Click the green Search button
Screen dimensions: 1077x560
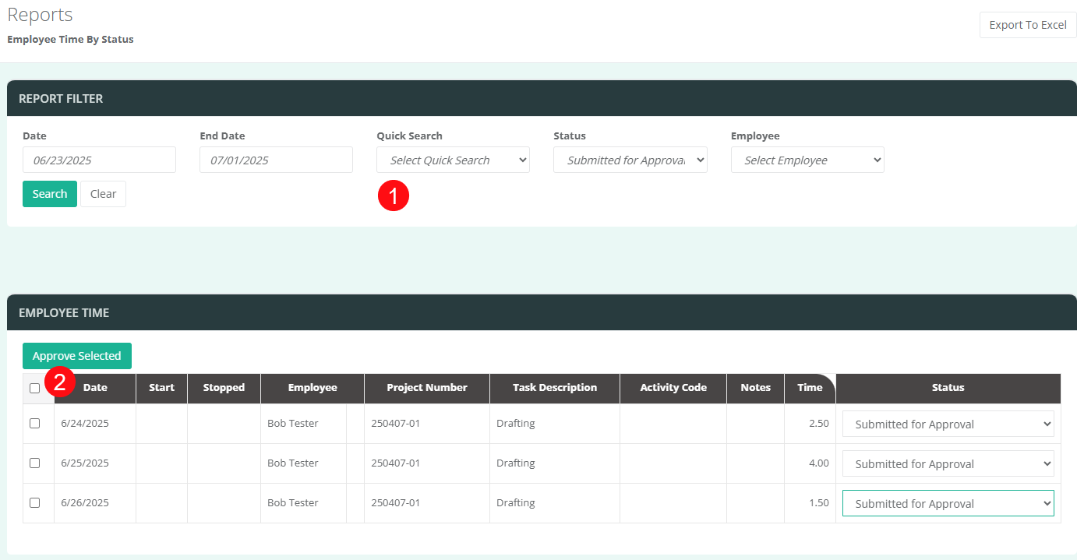tap(50, 194)
